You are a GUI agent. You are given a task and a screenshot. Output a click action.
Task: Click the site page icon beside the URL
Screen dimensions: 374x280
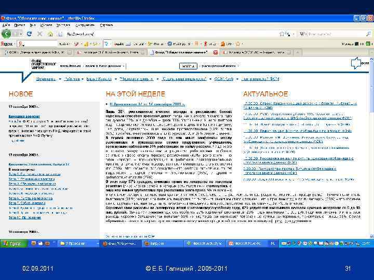(61, 34)
